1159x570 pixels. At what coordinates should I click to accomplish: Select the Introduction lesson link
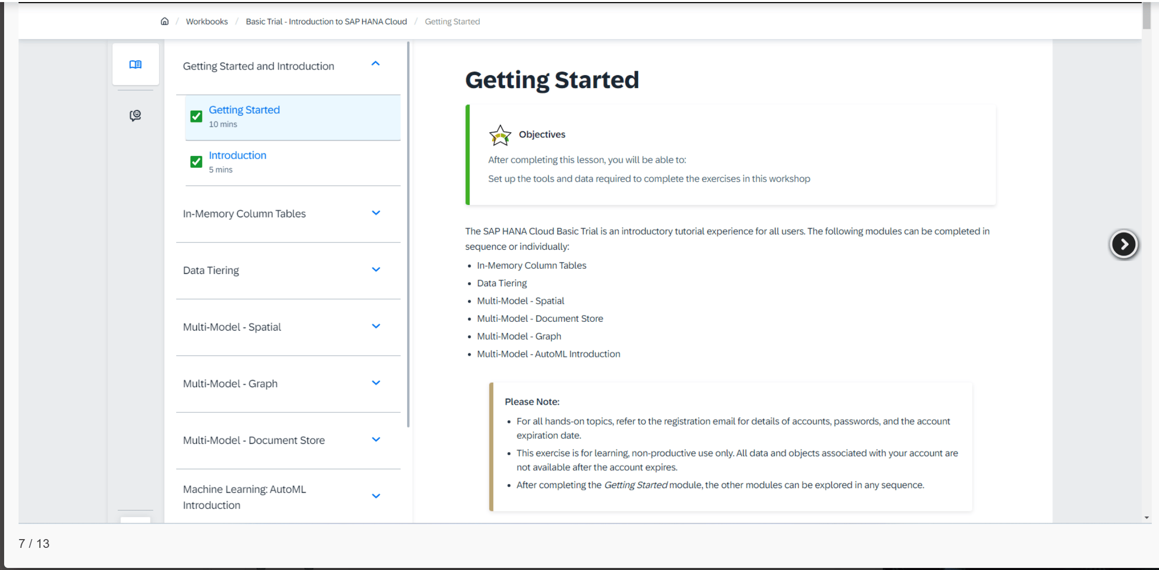point(237,155)
